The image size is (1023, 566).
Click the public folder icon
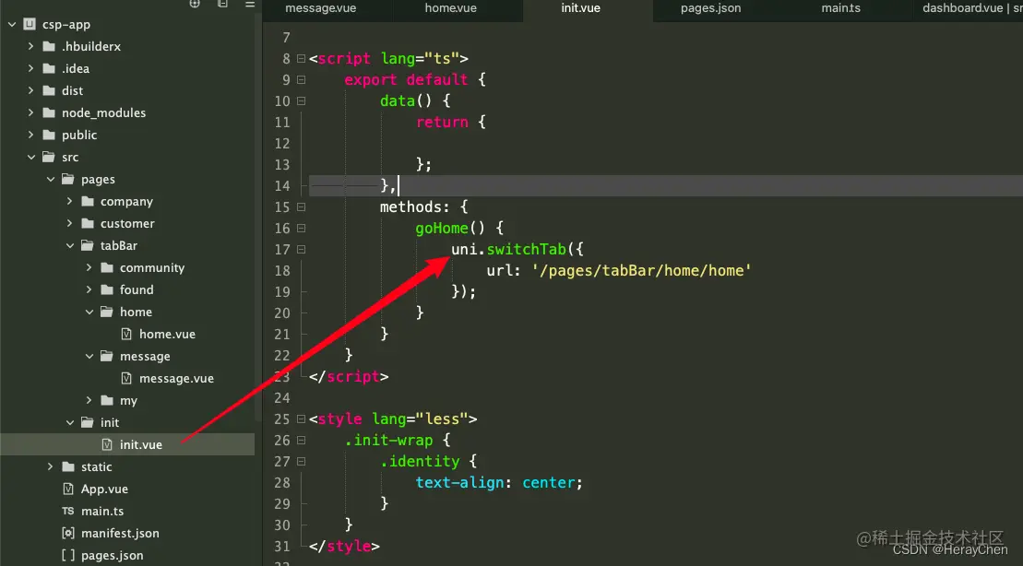click(x=49, y=135)
